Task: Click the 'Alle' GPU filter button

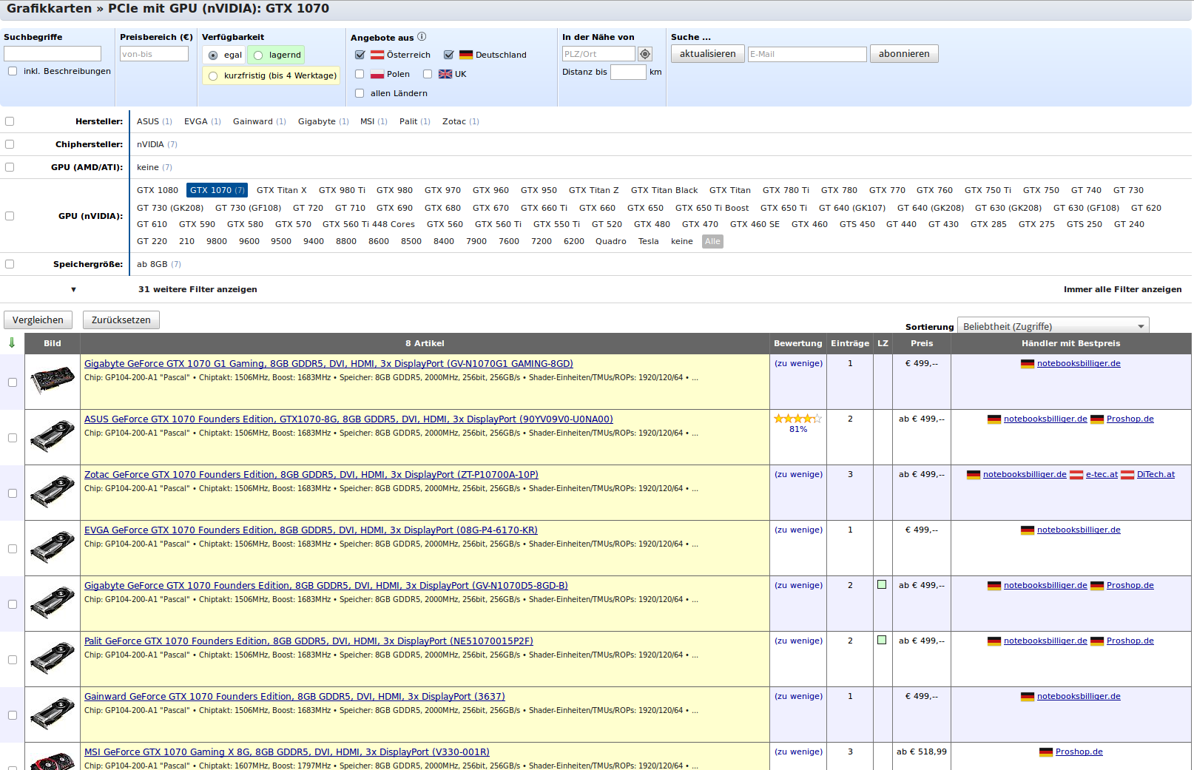Action: click(712, 241)
